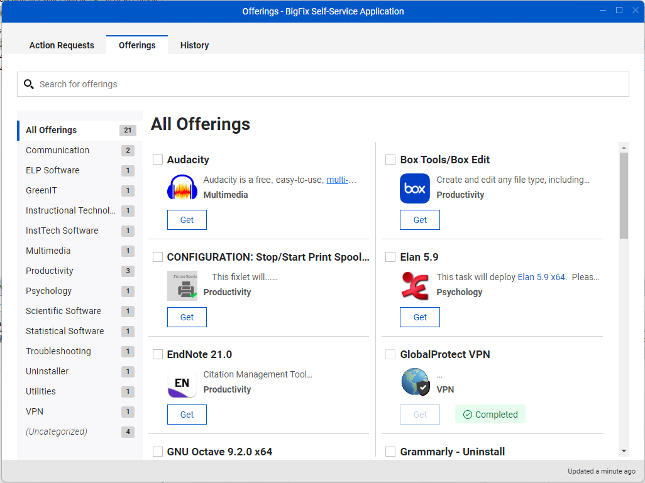Image resolution: width=645 pixels, height=483 pixels.
Task: Click the Box Tools app icon
Action: pos(415,188)
